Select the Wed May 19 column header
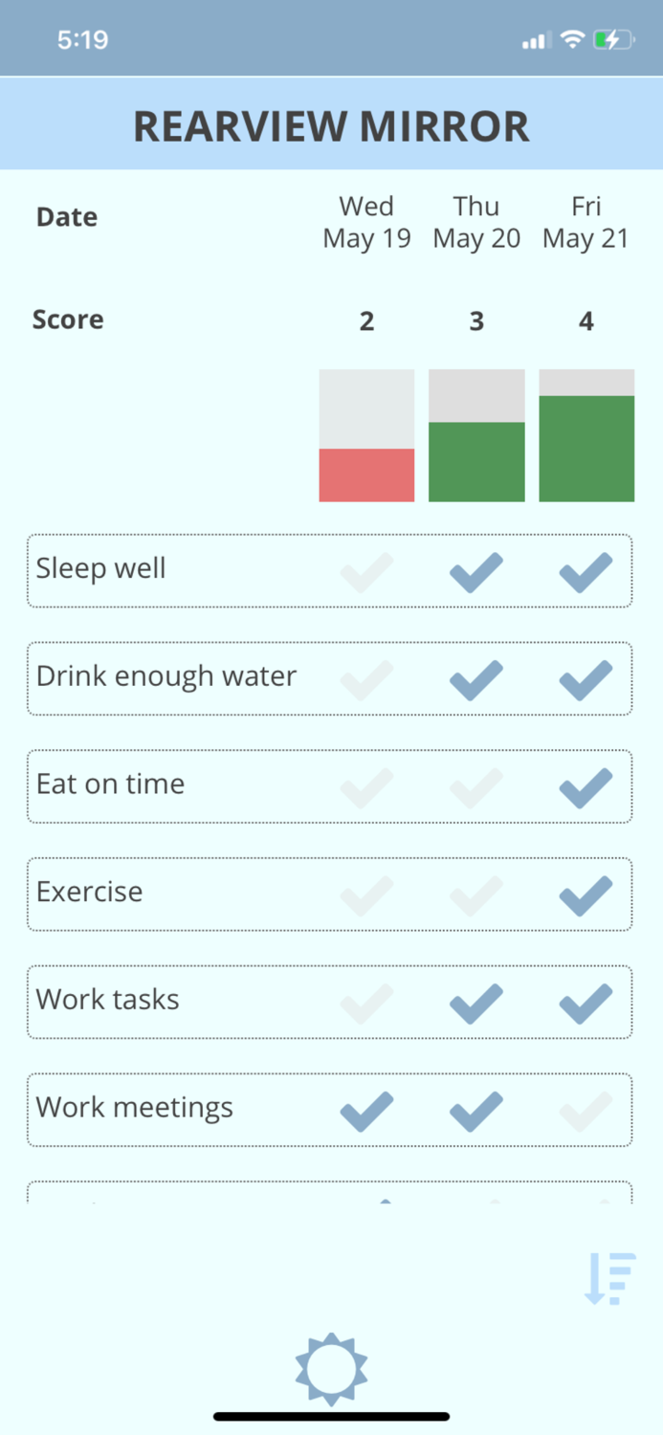The height and width of the screenshot is (1435, 663). [x=366, y=222]
